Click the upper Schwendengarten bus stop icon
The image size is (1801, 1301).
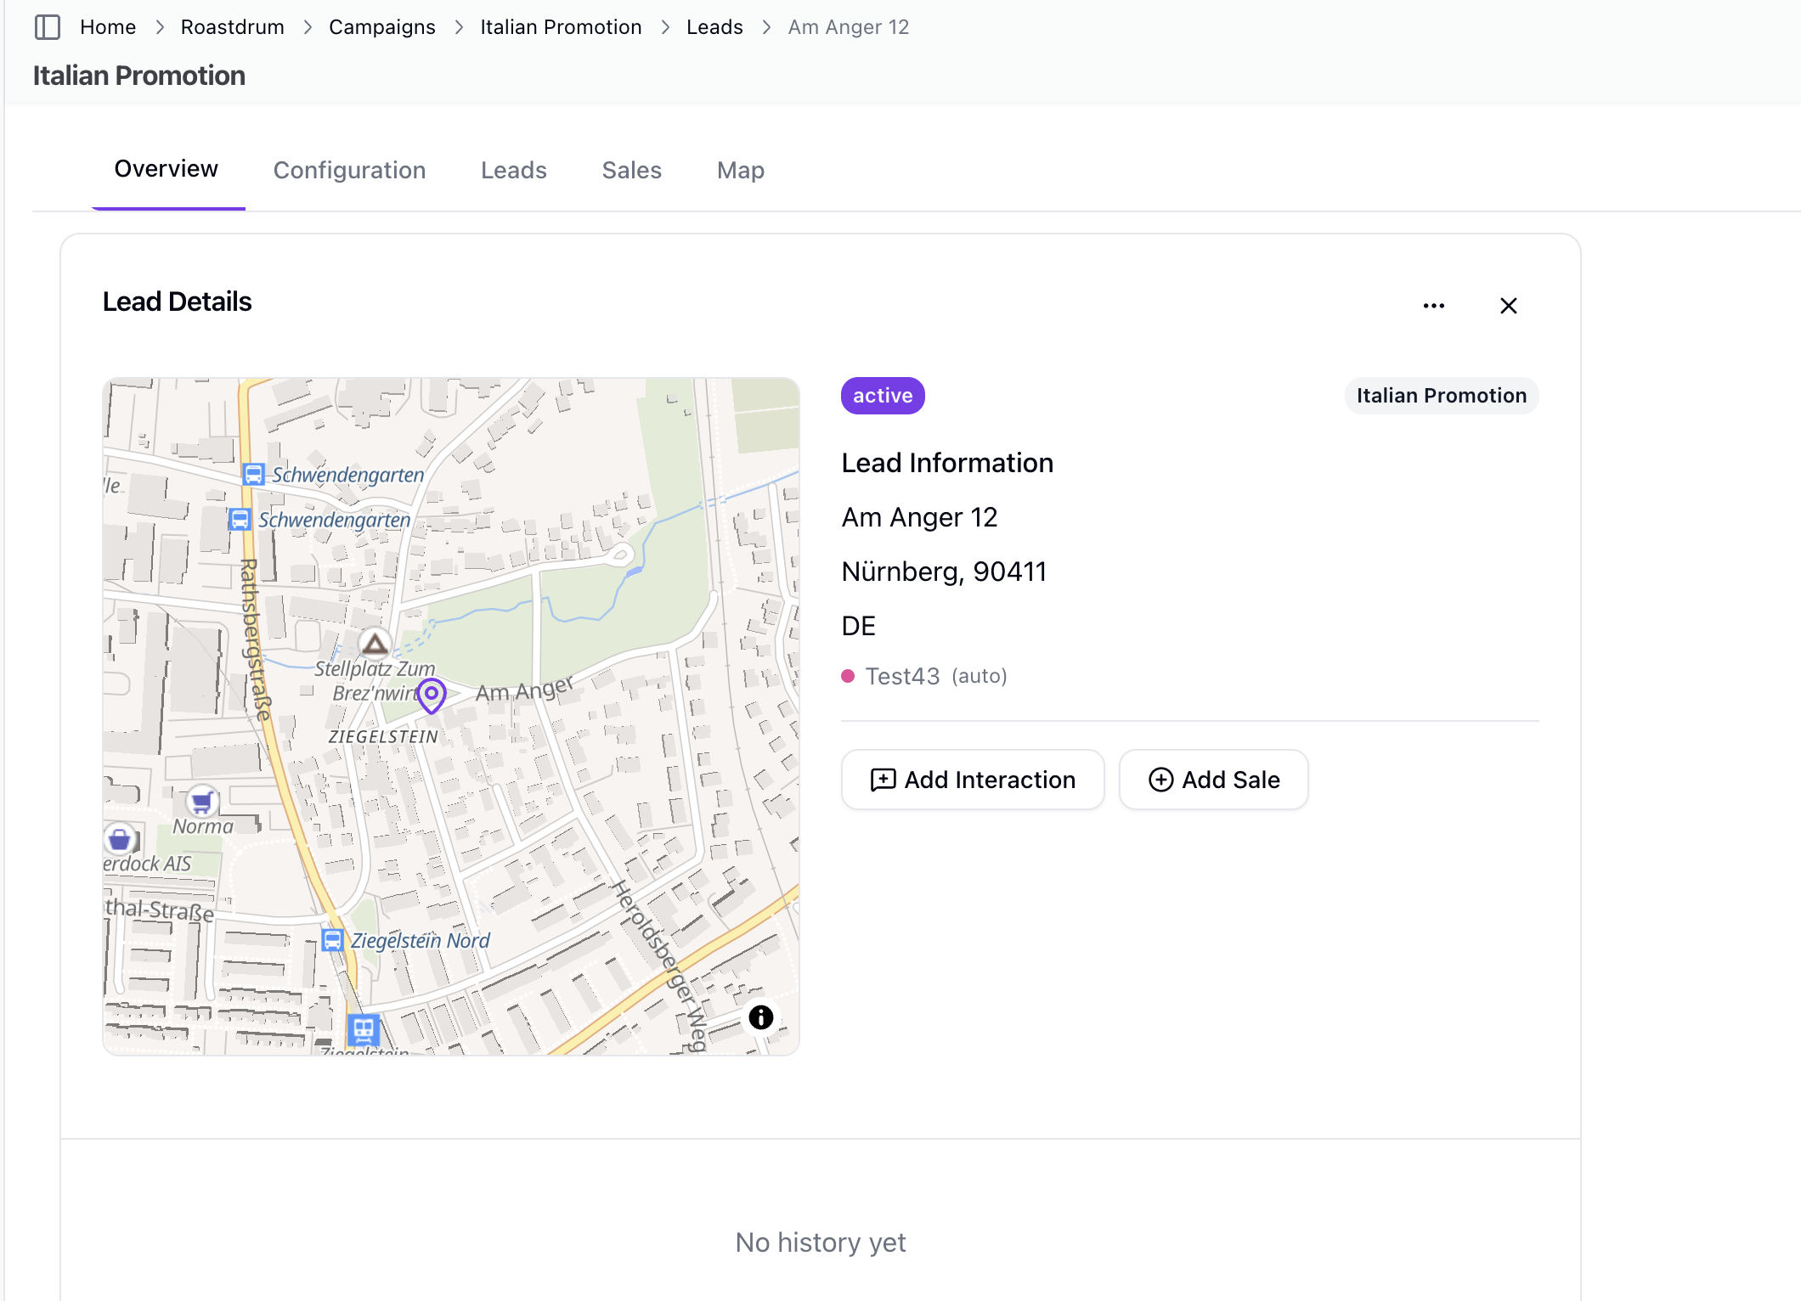[x=253, y=474]
